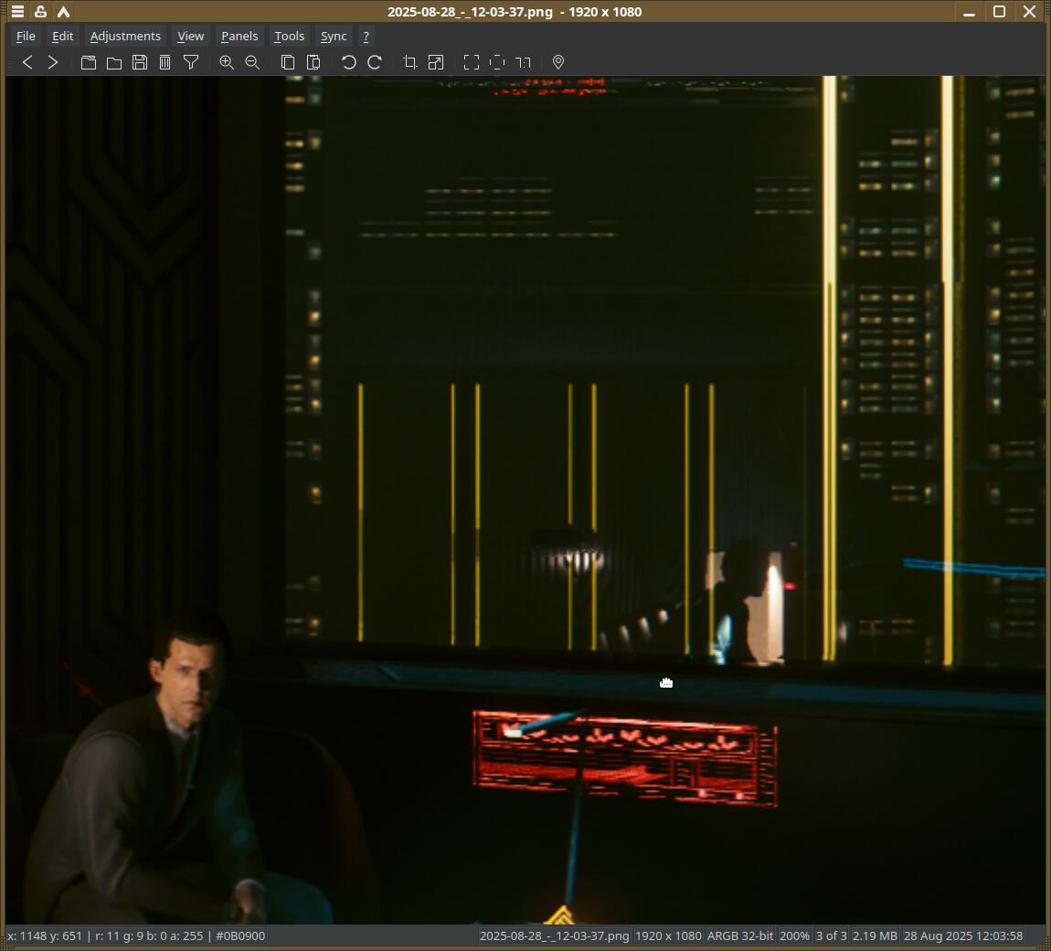The height and width of the screenshot is (951, 1051).
Task: Select the crop tool icon
Action: click(x=410, y=62)
